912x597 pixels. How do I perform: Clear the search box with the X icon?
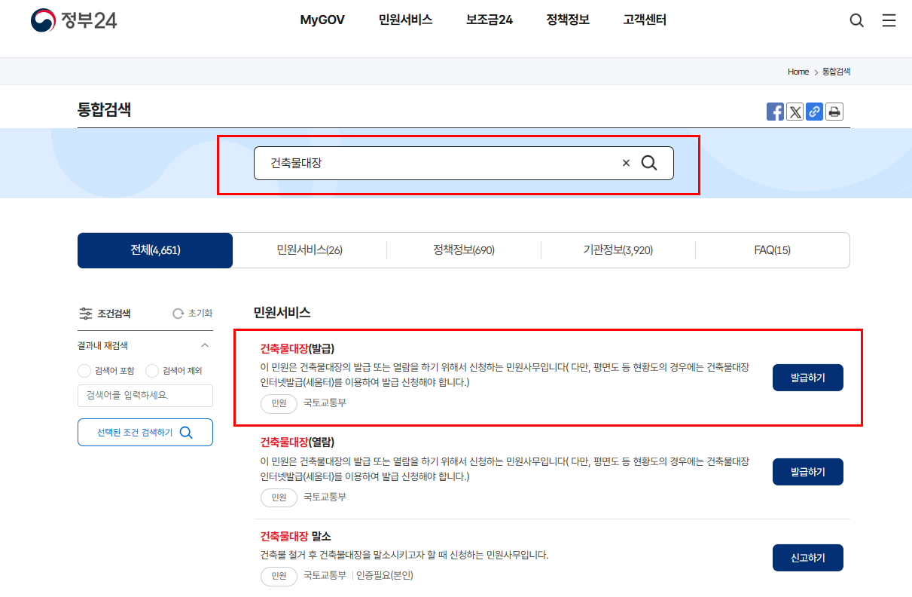626,162
